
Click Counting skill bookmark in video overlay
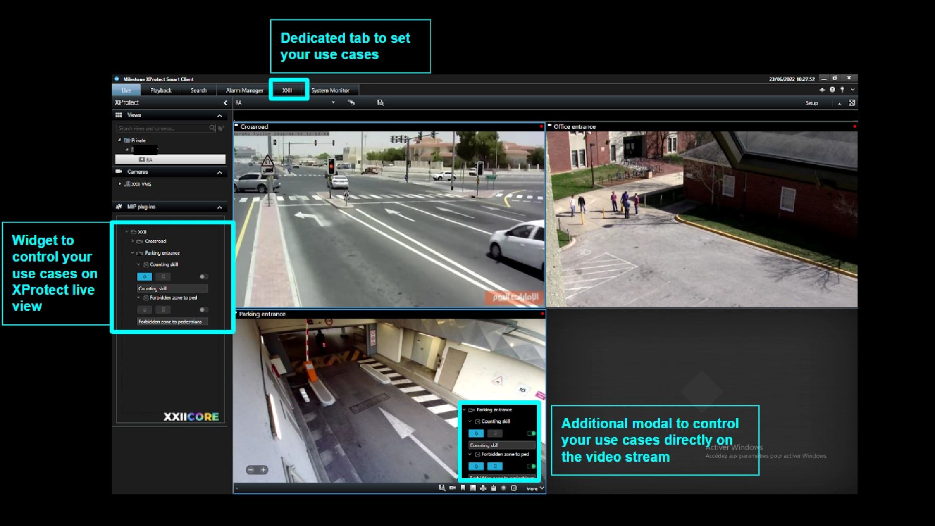[x=495, y=433]
